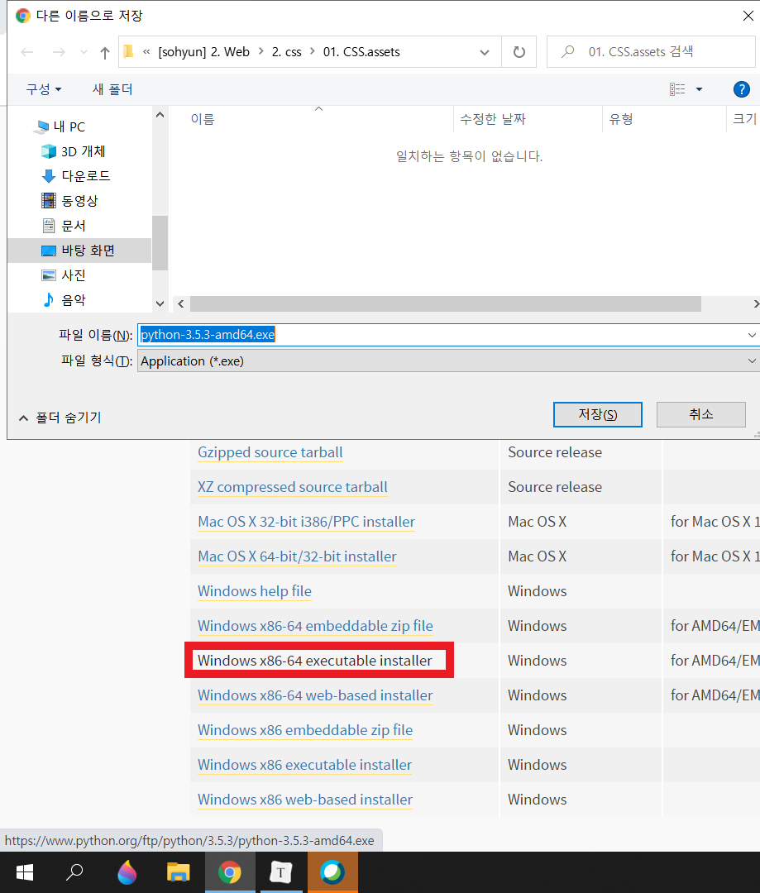760x893 pixels.
Task: Open the orange-highlighted taskbar app
Action: pyautogui.click(x=332, y=872)
